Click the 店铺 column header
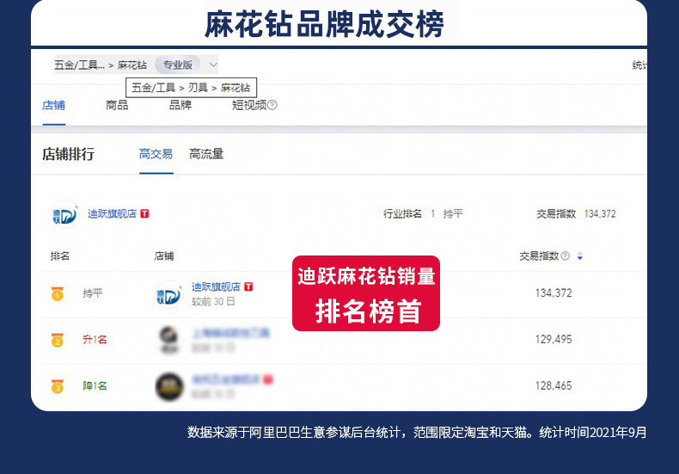679x474 pixels. (x=164, y=256)
